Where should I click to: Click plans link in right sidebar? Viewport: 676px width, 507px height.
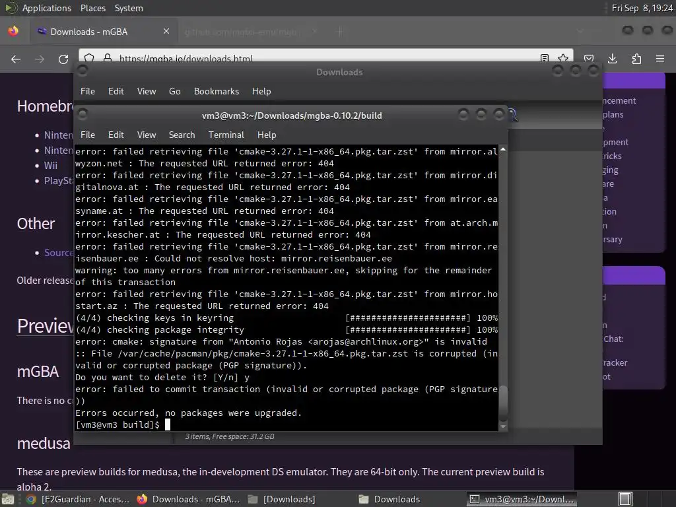pyautogui.click(x=613, y=114)
